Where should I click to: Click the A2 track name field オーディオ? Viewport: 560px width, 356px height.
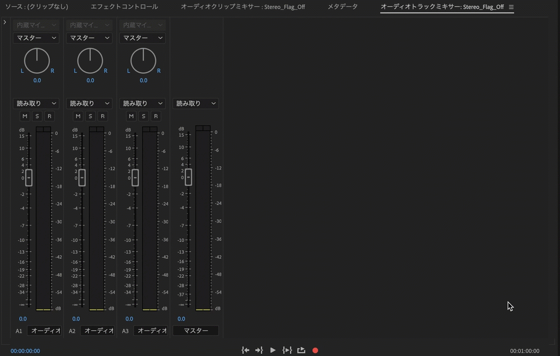[x=97, y=331]
